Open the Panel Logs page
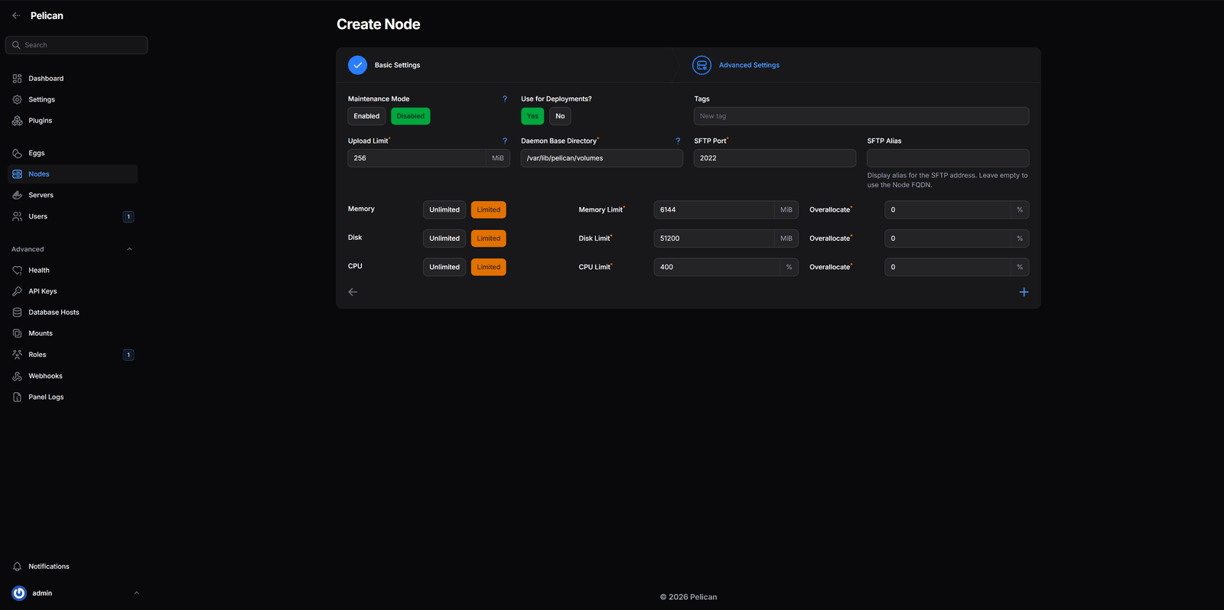Image resolution: width=1224 pixels, height=610 pixels. (x=73, y=397)
